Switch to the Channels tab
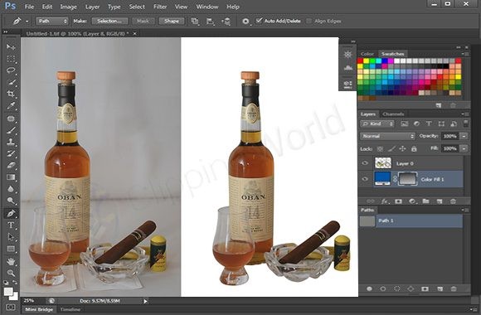This screenshot has height=315, width=481. 393,114
